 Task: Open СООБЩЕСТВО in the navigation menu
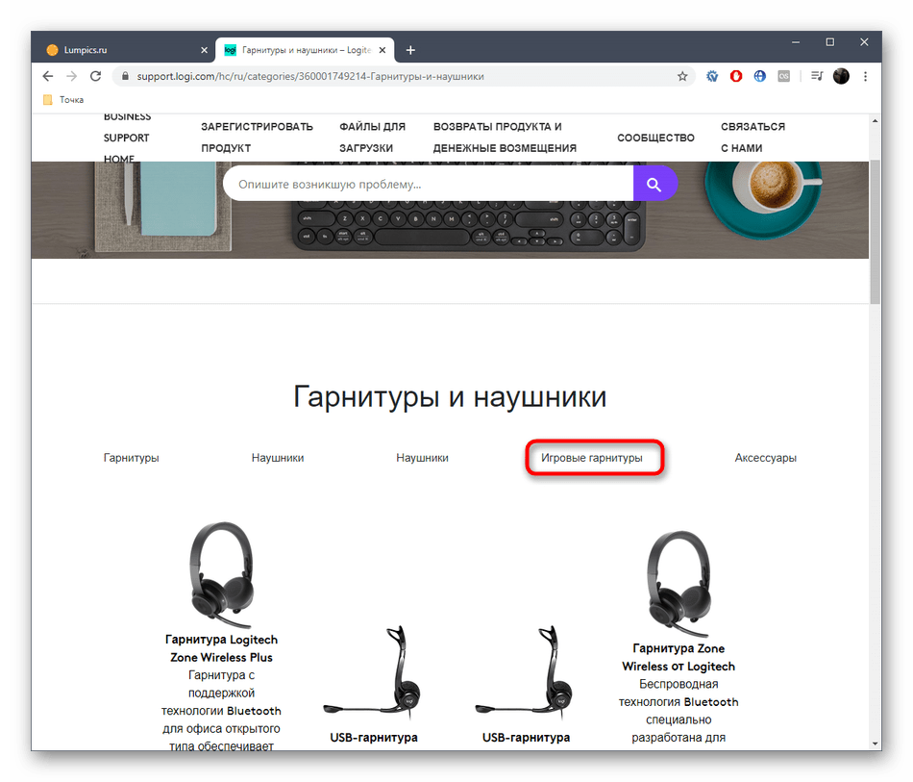click(x=655, y=139)
